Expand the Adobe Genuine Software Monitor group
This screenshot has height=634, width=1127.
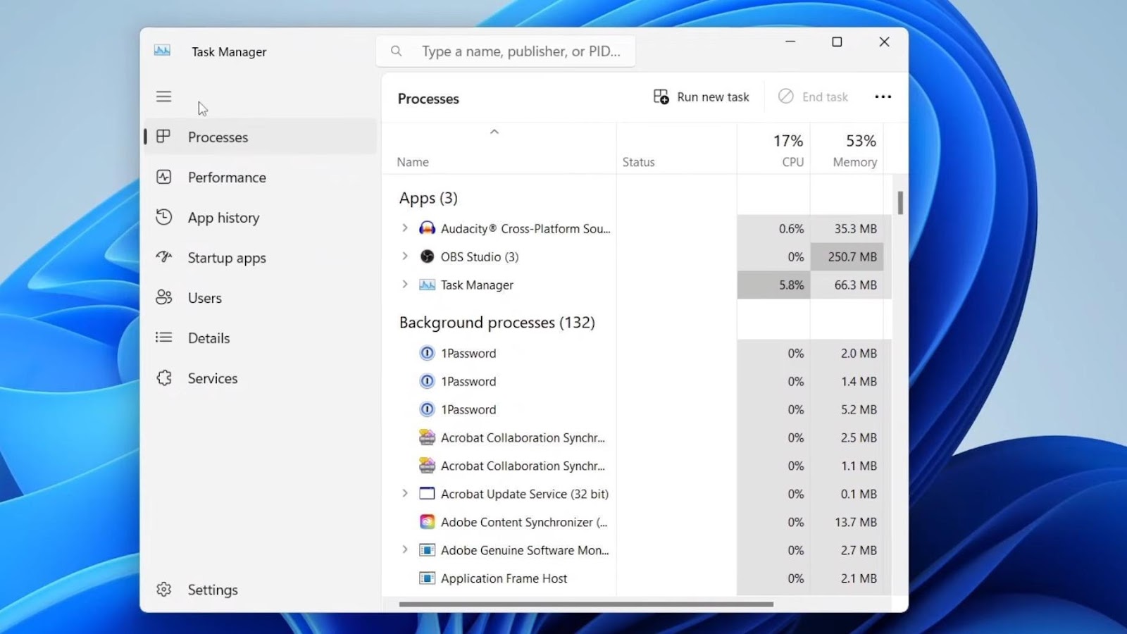point(404,549)
